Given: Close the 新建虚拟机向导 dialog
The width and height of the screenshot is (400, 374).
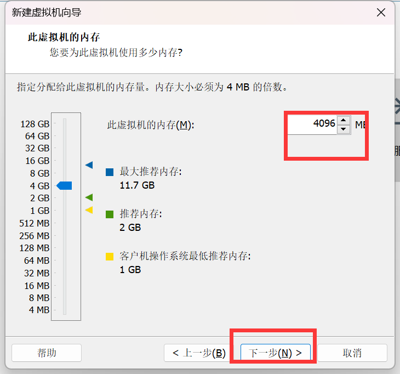Looking at the screenshot, I should tap(381, 12).
